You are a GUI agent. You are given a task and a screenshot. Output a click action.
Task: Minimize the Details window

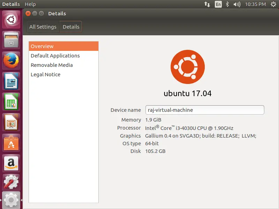pyautogui.click(x=35, y=14)
